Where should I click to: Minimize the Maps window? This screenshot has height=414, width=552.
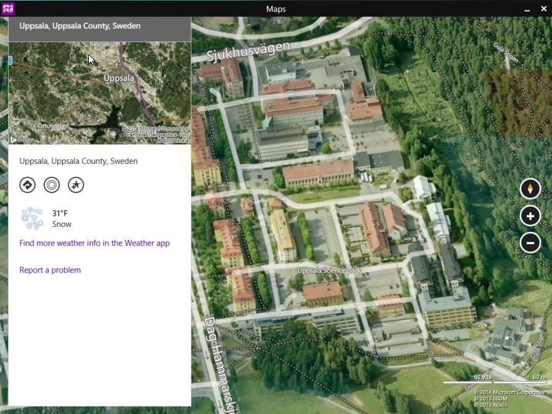coord(527,9)
